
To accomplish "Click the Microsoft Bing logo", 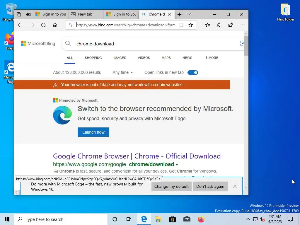I will pos(38,43).
